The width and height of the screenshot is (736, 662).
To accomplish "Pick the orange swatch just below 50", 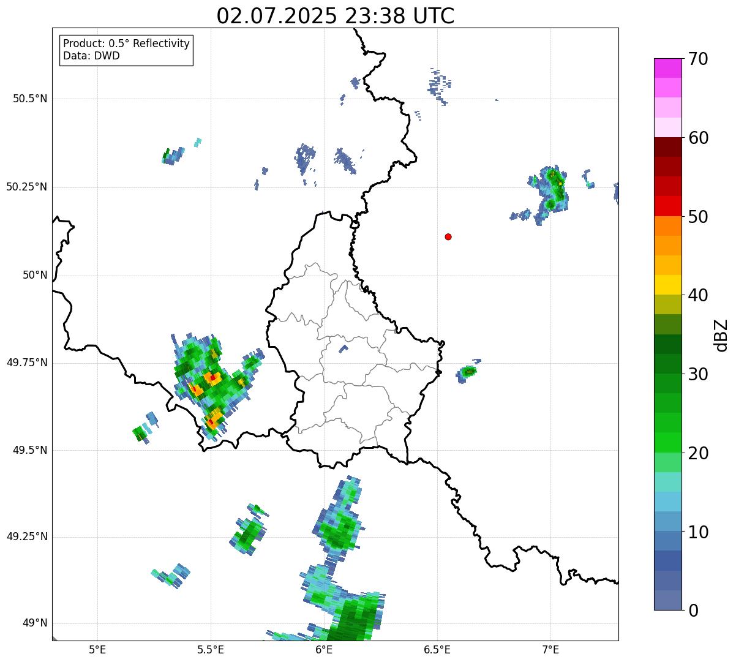I will (668, 226).
